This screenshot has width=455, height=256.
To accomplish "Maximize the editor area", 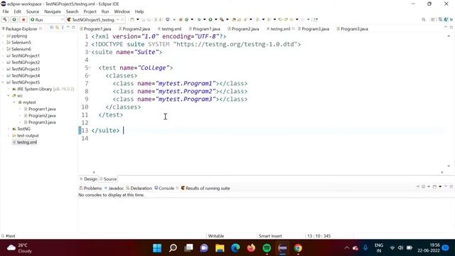I will pyautogui.click(x=451, y=27).
